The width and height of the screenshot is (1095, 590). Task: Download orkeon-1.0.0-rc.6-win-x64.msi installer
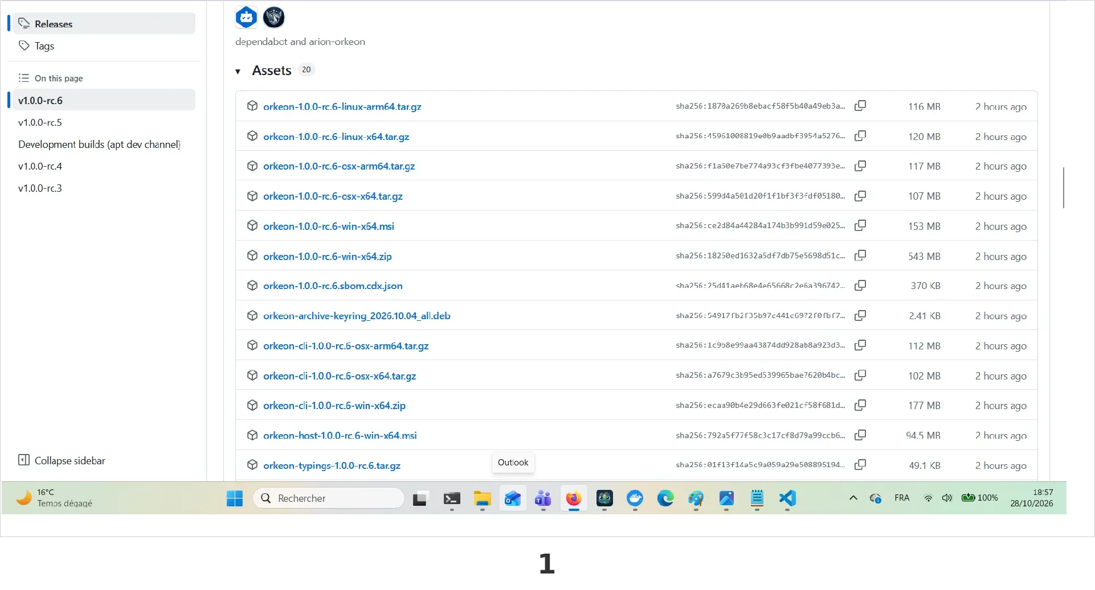[329, 226]
